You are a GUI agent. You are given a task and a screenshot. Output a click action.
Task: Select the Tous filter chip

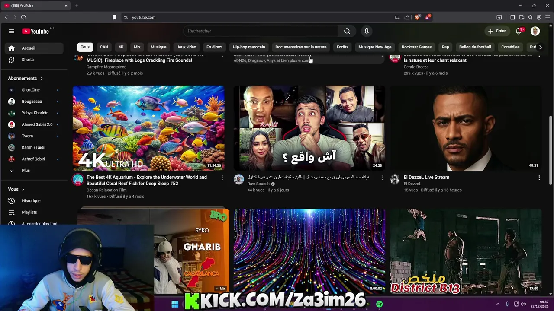[85, 47]
